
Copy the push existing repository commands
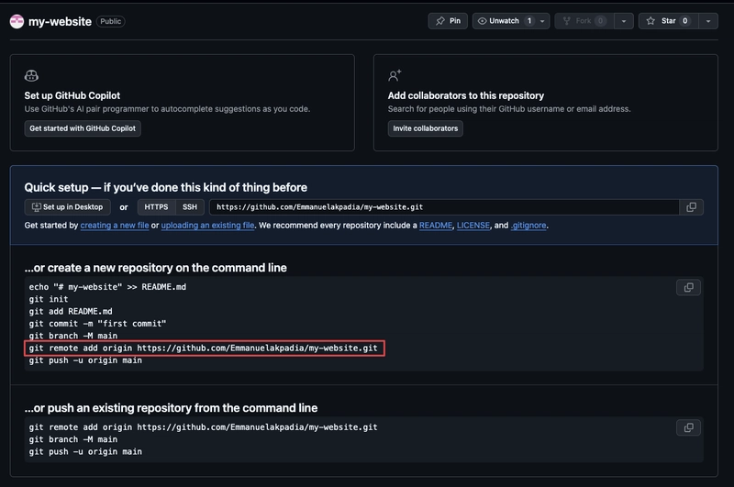[x=688, y=427]
